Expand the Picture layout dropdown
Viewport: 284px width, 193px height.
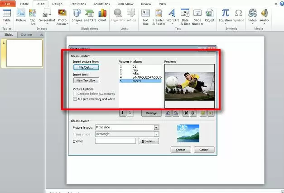[156, 127]
